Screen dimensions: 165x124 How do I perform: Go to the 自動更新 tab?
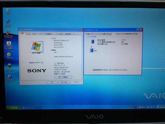point(68,34)
